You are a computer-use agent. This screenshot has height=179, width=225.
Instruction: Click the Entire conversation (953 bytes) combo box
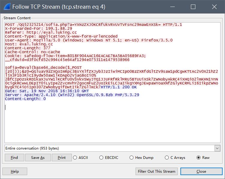pyautogui.click(x=113, y=148)
